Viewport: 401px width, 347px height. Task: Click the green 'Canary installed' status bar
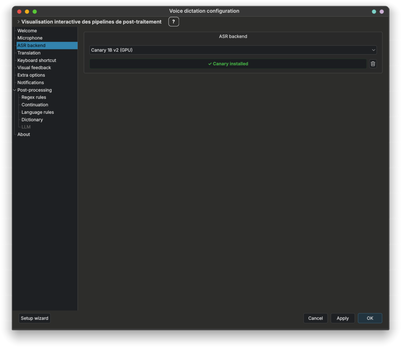point(228,64)
